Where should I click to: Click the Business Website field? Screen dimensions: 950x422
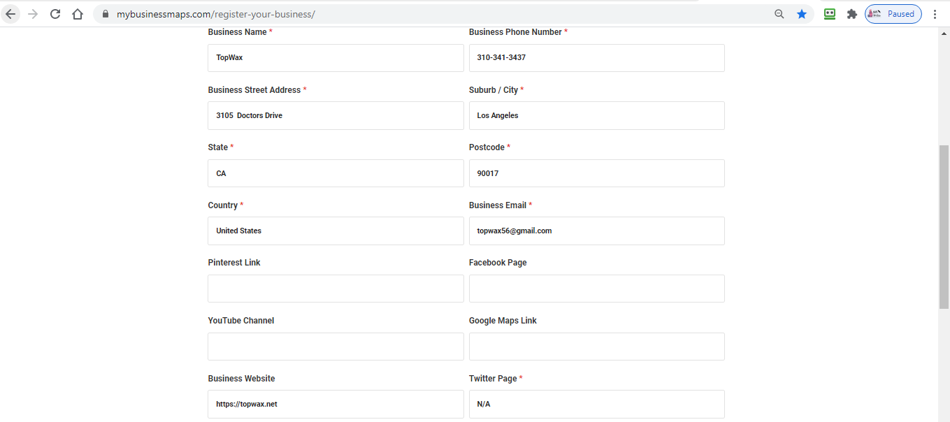(x=336, y=404)
